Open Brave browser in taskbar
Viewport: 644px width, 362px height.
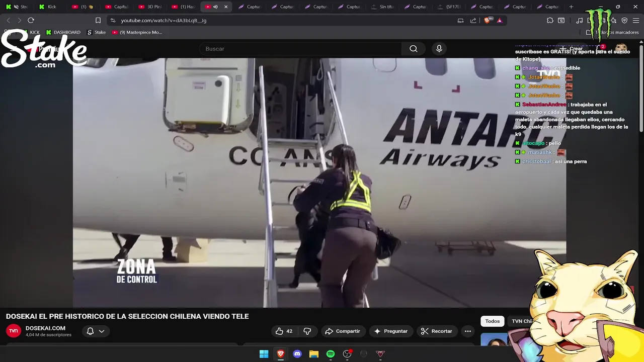pos(280,354)
